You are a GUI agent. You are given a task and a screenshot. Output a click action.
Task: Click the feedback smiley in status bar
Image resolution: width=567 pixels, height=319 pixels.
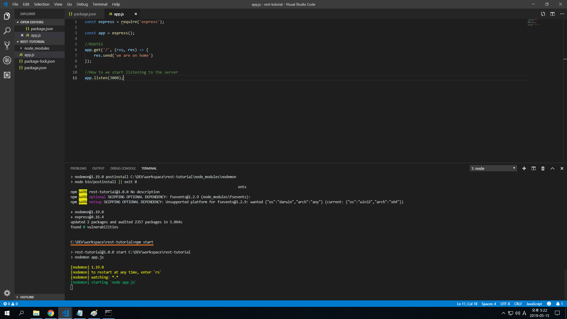549,304
